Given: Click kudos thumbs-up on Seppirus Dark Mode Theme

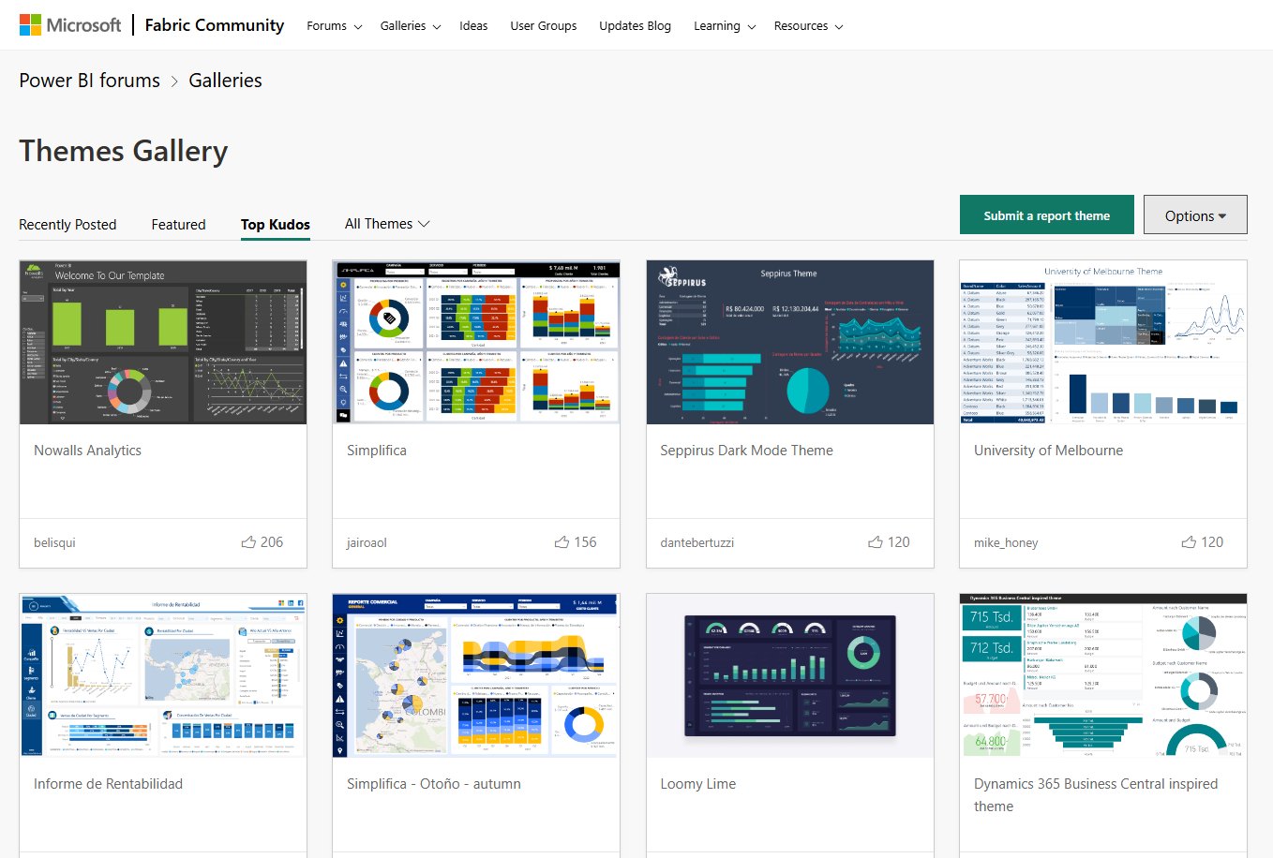Looking at the screenshot, I should [876, 542].
